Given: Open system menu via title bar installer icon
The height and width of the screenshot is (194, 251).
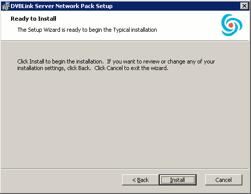Looking at the screenshot, I should [x=6, y=6].
